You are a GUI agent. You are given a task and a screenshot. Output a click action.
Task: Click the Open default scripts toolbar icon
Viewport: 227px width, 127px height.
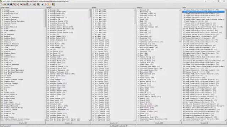coord(8,4)
